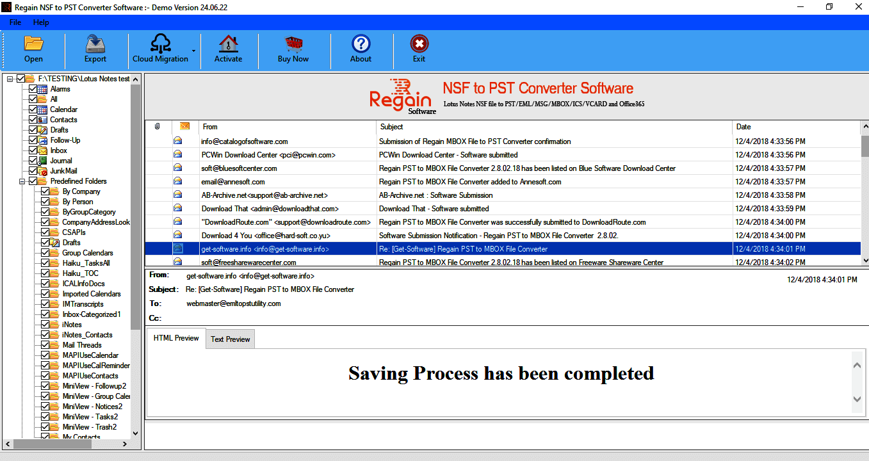Click the Alarms folder icon in tree

tap(44, 89)
